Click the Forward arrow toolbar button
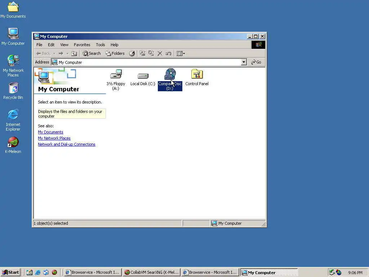The width and height of the screenshot is (369, 277). click(x=61, y=53)
